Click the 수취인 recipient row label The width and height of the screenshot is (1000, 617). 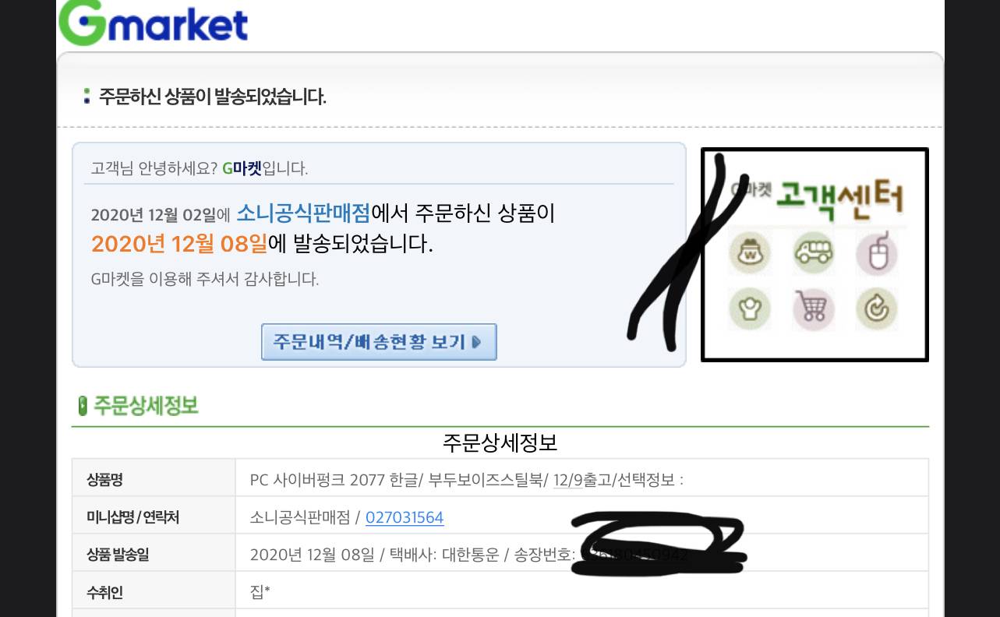pos(104,593)
